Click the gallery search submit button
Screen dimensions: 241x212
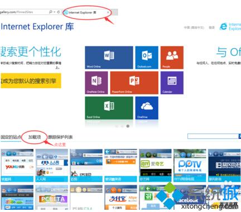(x=240, y=136)
